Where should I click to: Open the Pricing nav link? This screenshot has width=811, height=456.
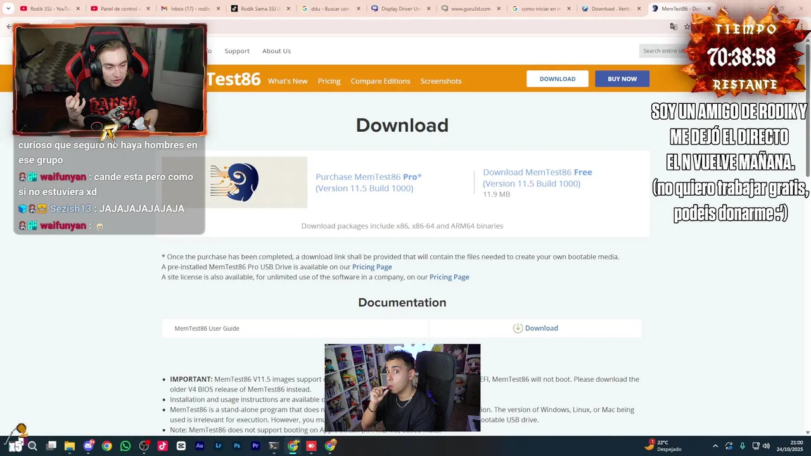(x=329, y=81)
